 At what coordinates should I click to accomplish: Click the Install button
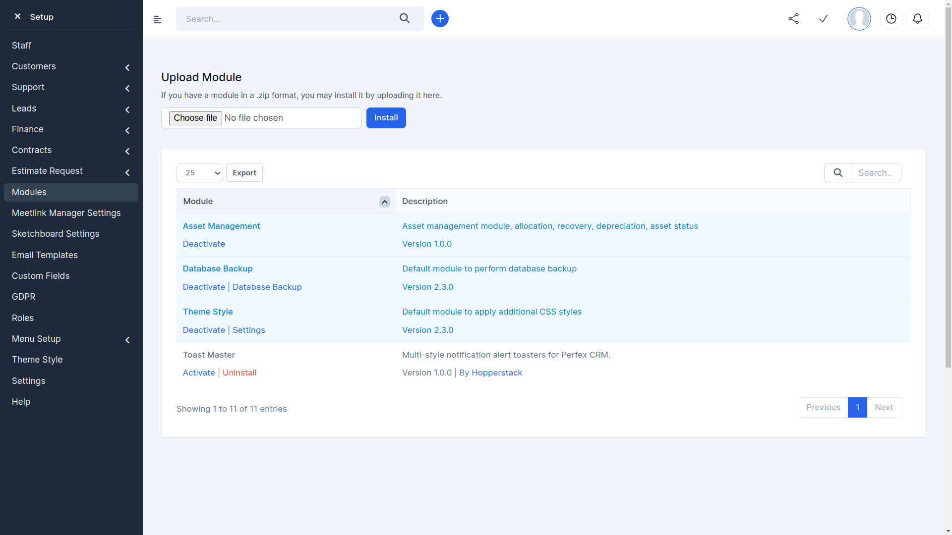pos(386,117)
